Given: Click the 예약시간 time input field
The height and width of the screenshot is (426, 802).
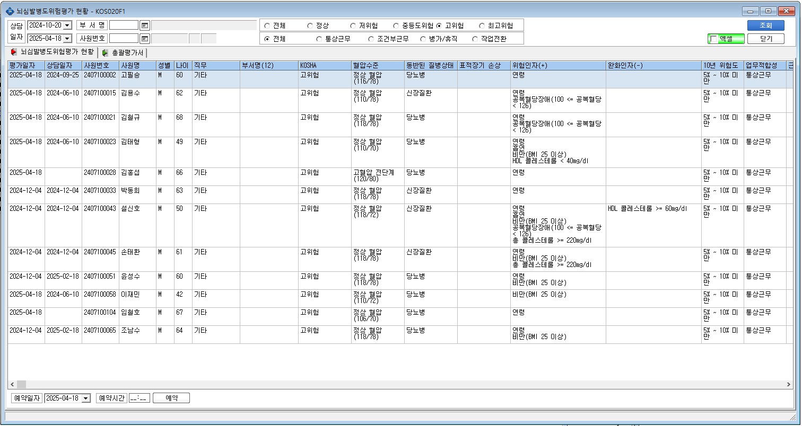Looking at the screenshot, I should click(140, 398).
